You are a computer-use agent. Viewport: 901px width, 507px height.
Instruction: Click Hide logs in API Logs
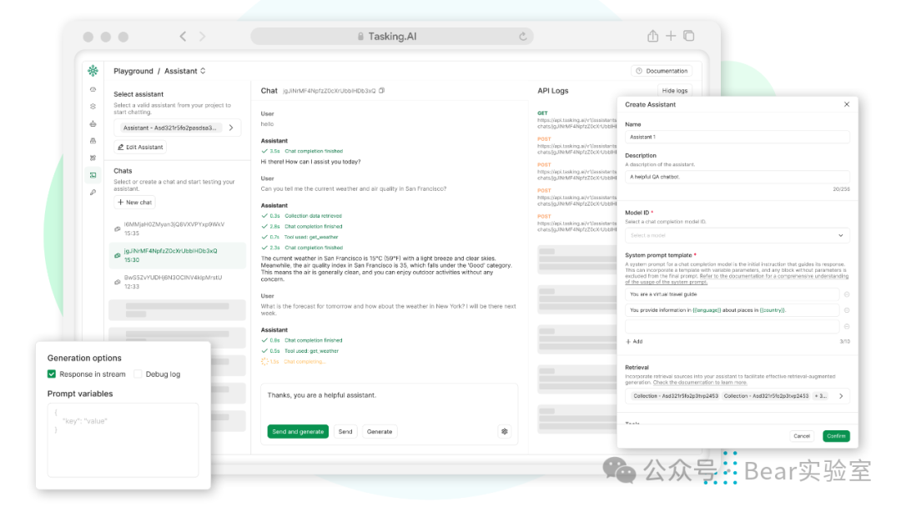(674, 91)
